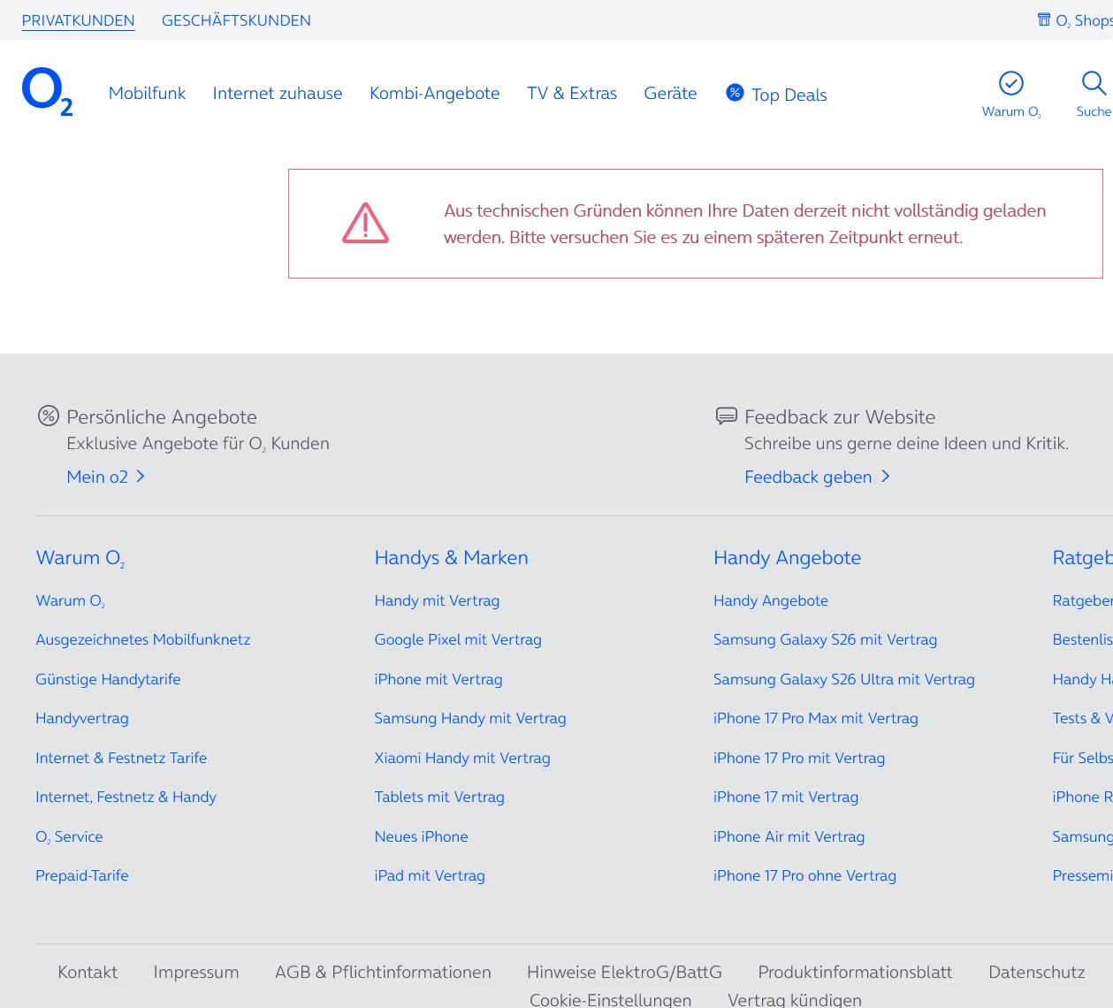Open Handy mit Vertrag link

[x=437, y=600]
